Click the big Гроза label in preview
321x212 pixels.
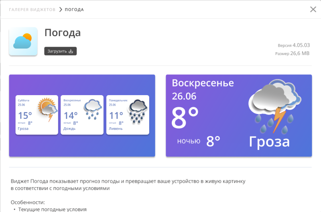(269, 141)
